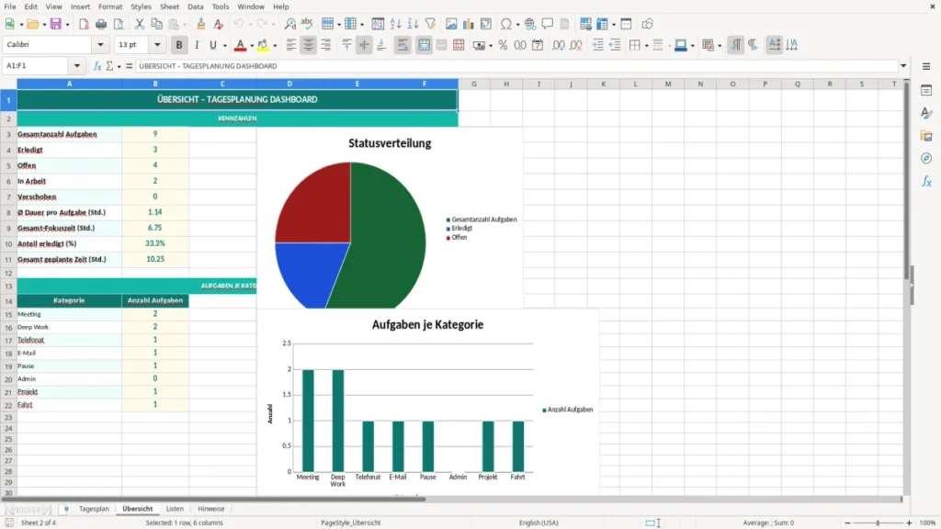The image size is (941, 529).
Task: Open Find & Replace icon
Action: (289, 24)
